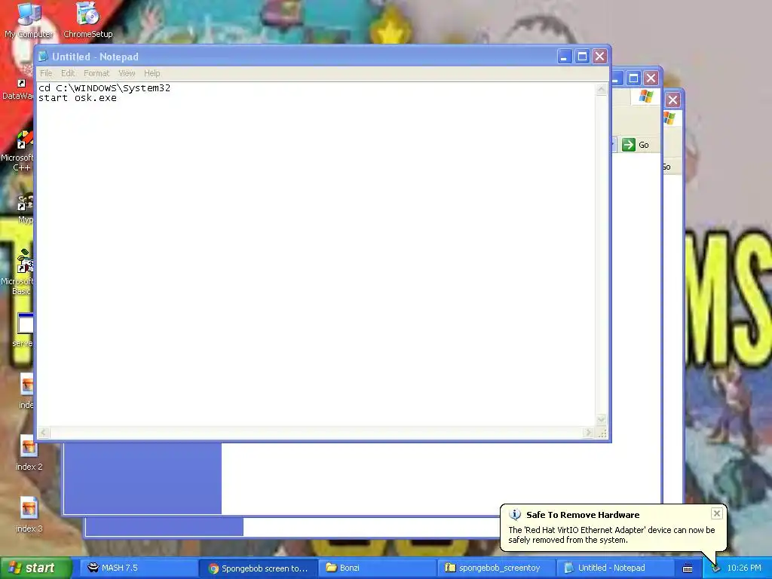Click the 10:26 PM taskbar clock

(744, 568)
